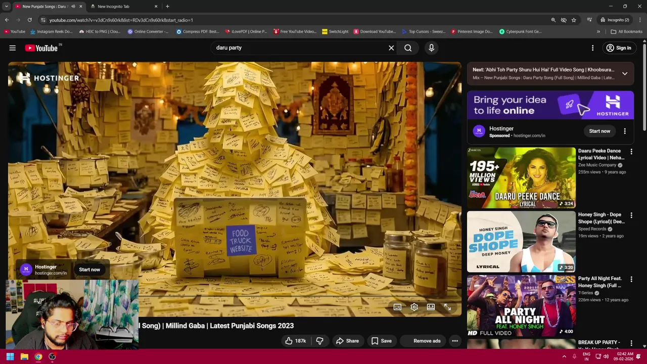Screen dimensions: 647x364
Task: Open third-party cookies eye icon
Action: (x=564, y=20)
